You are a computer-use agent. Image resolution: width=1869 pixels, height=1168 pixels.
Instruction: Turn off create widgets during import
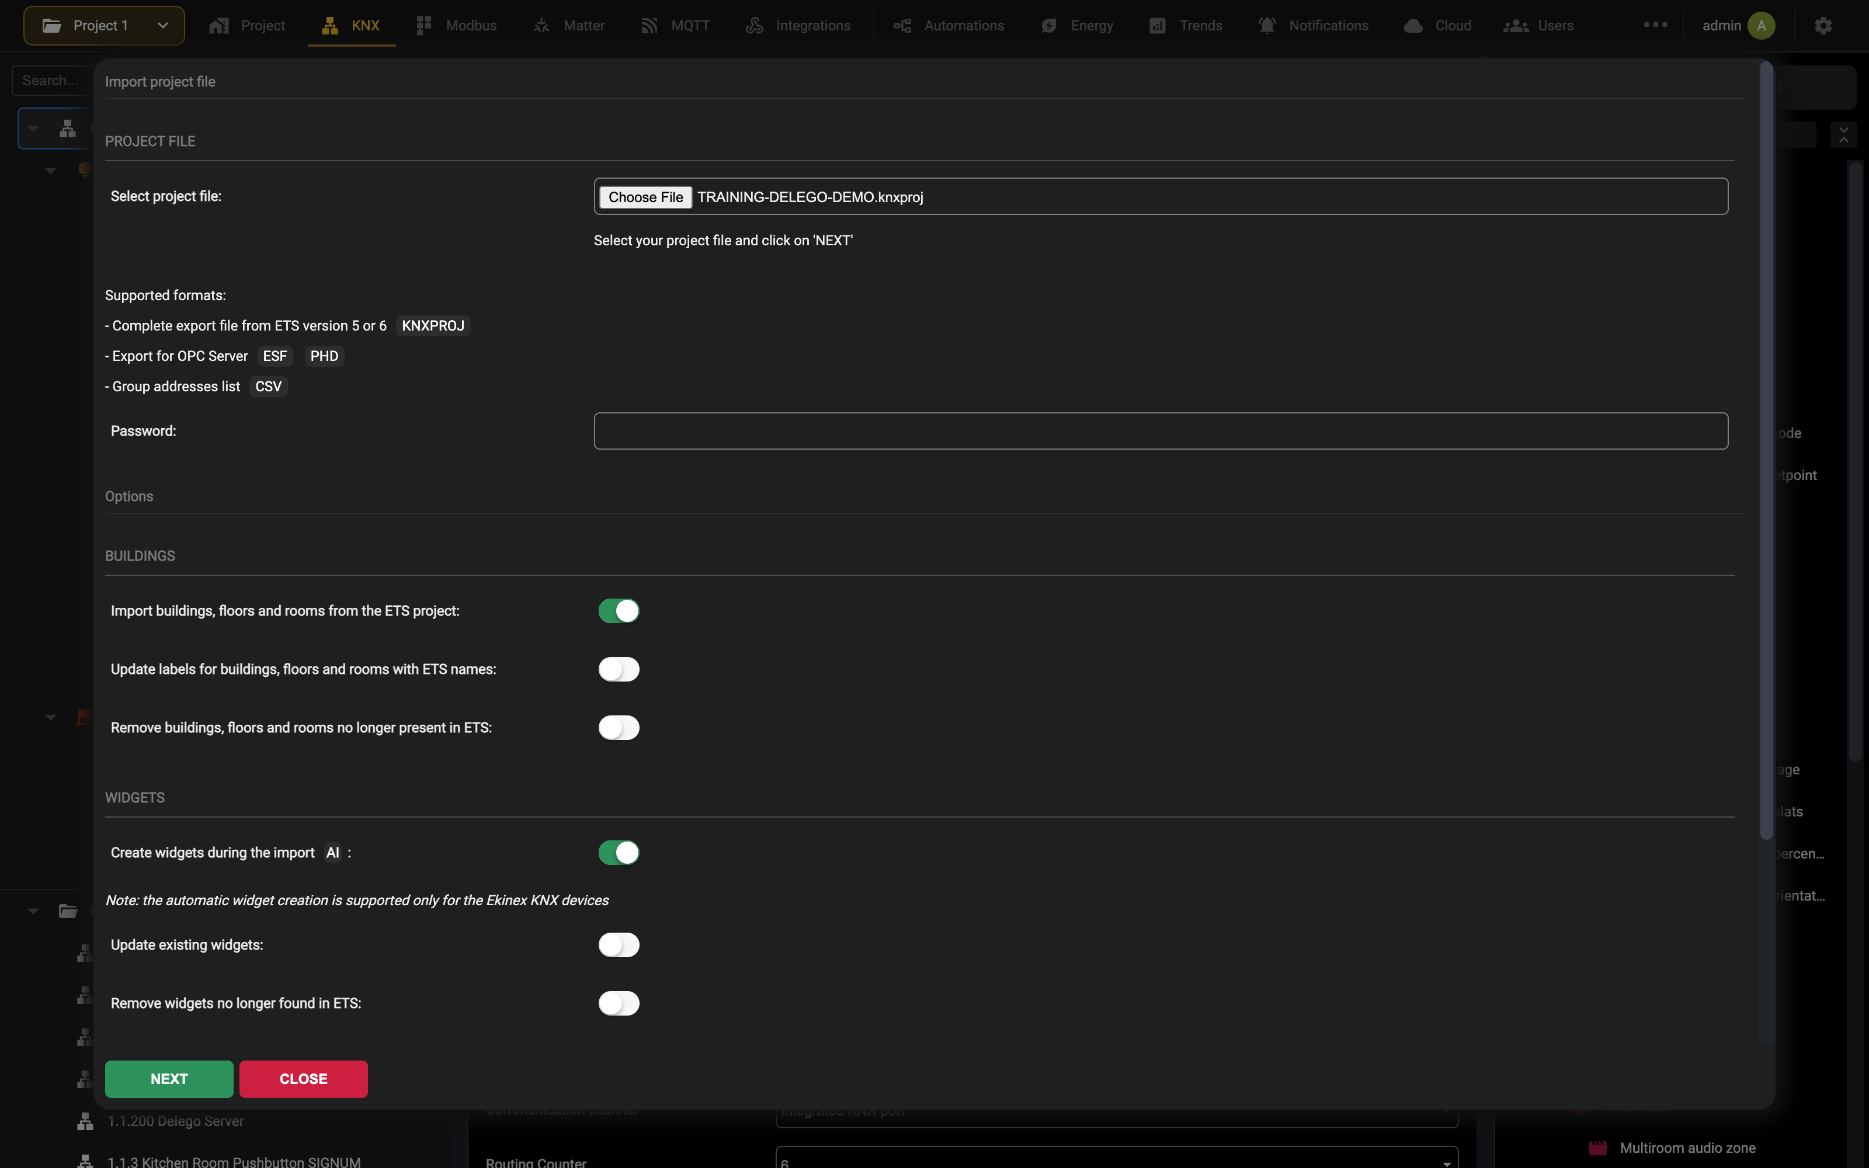coord(619,853)
